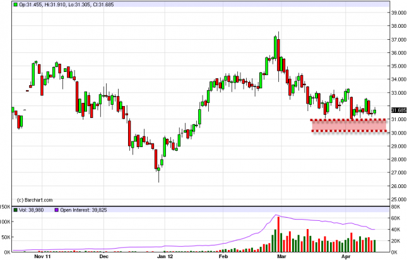407x260 pixels.
Task: Click the 25.000 price axis label
Action: tap(398, 199)
